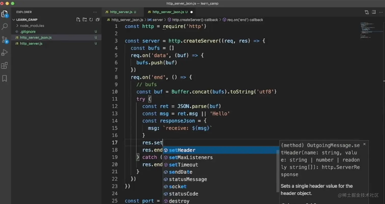Screen dimensions: 385x204
Task: Click the "// bufs" comment
Action: coord(147,84)
